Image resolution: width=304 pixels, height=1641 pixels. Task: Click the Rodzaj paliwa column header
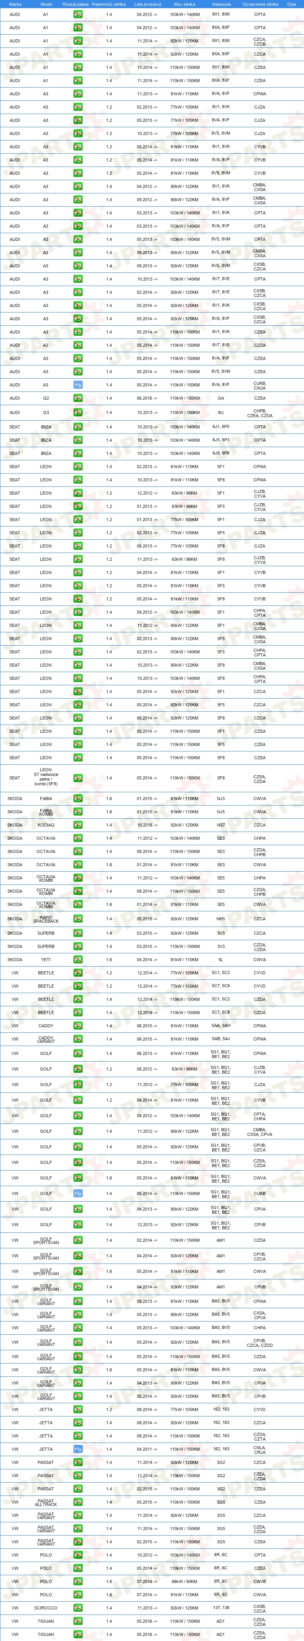[76, 4]
